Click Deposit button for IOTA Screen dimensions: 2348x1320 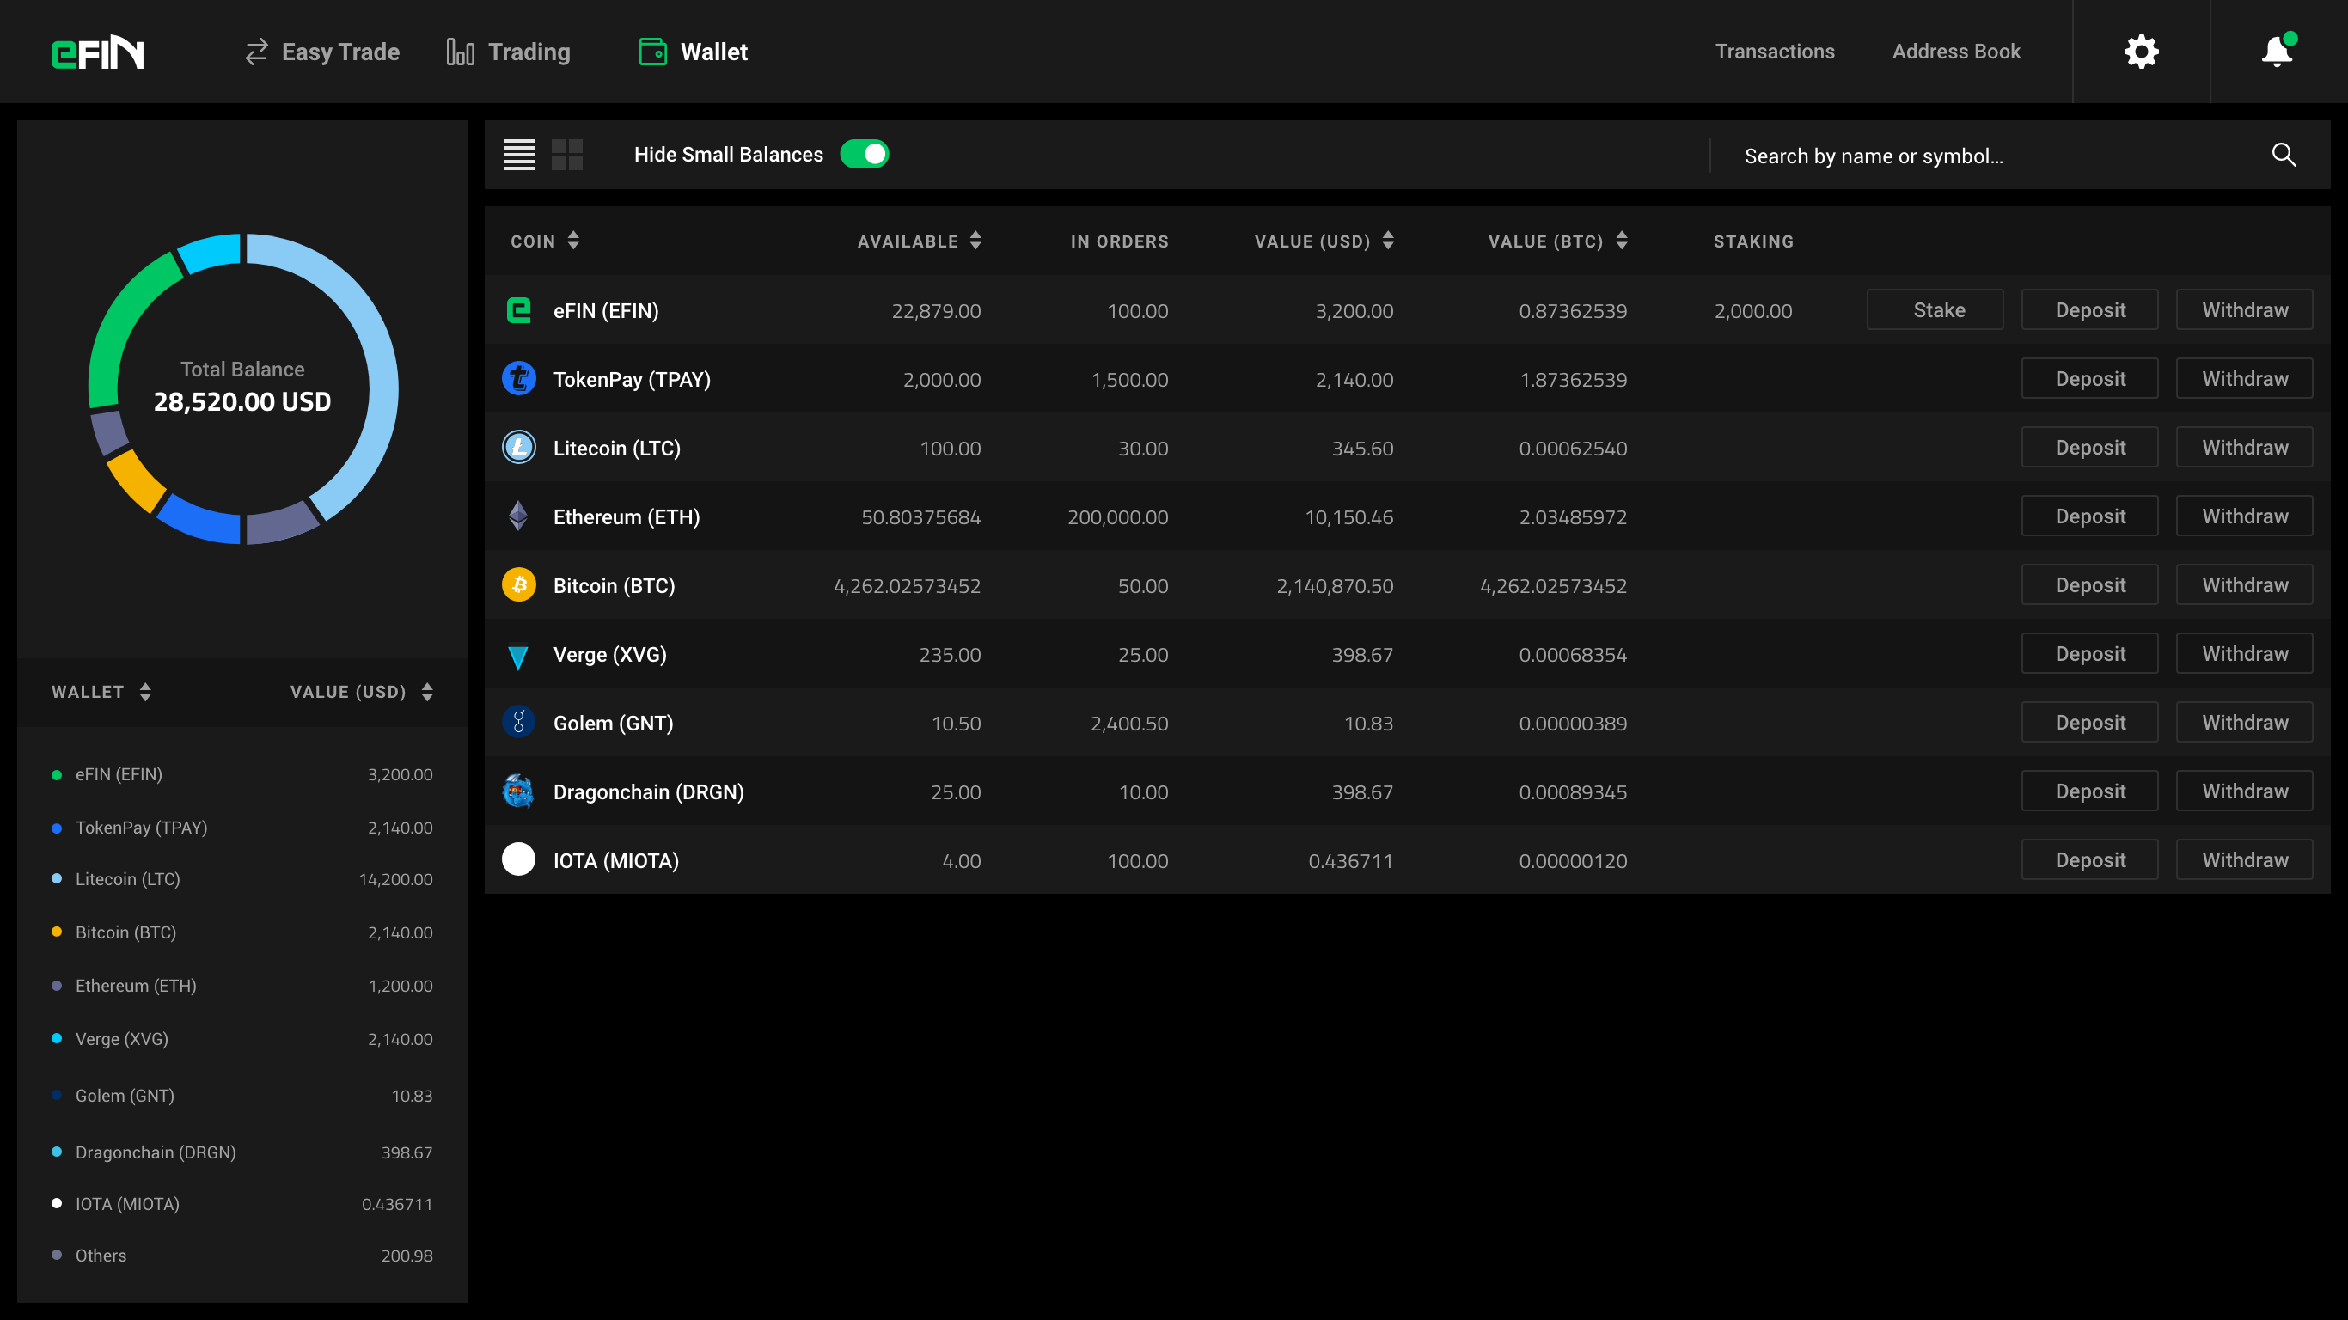(2090, 859)
